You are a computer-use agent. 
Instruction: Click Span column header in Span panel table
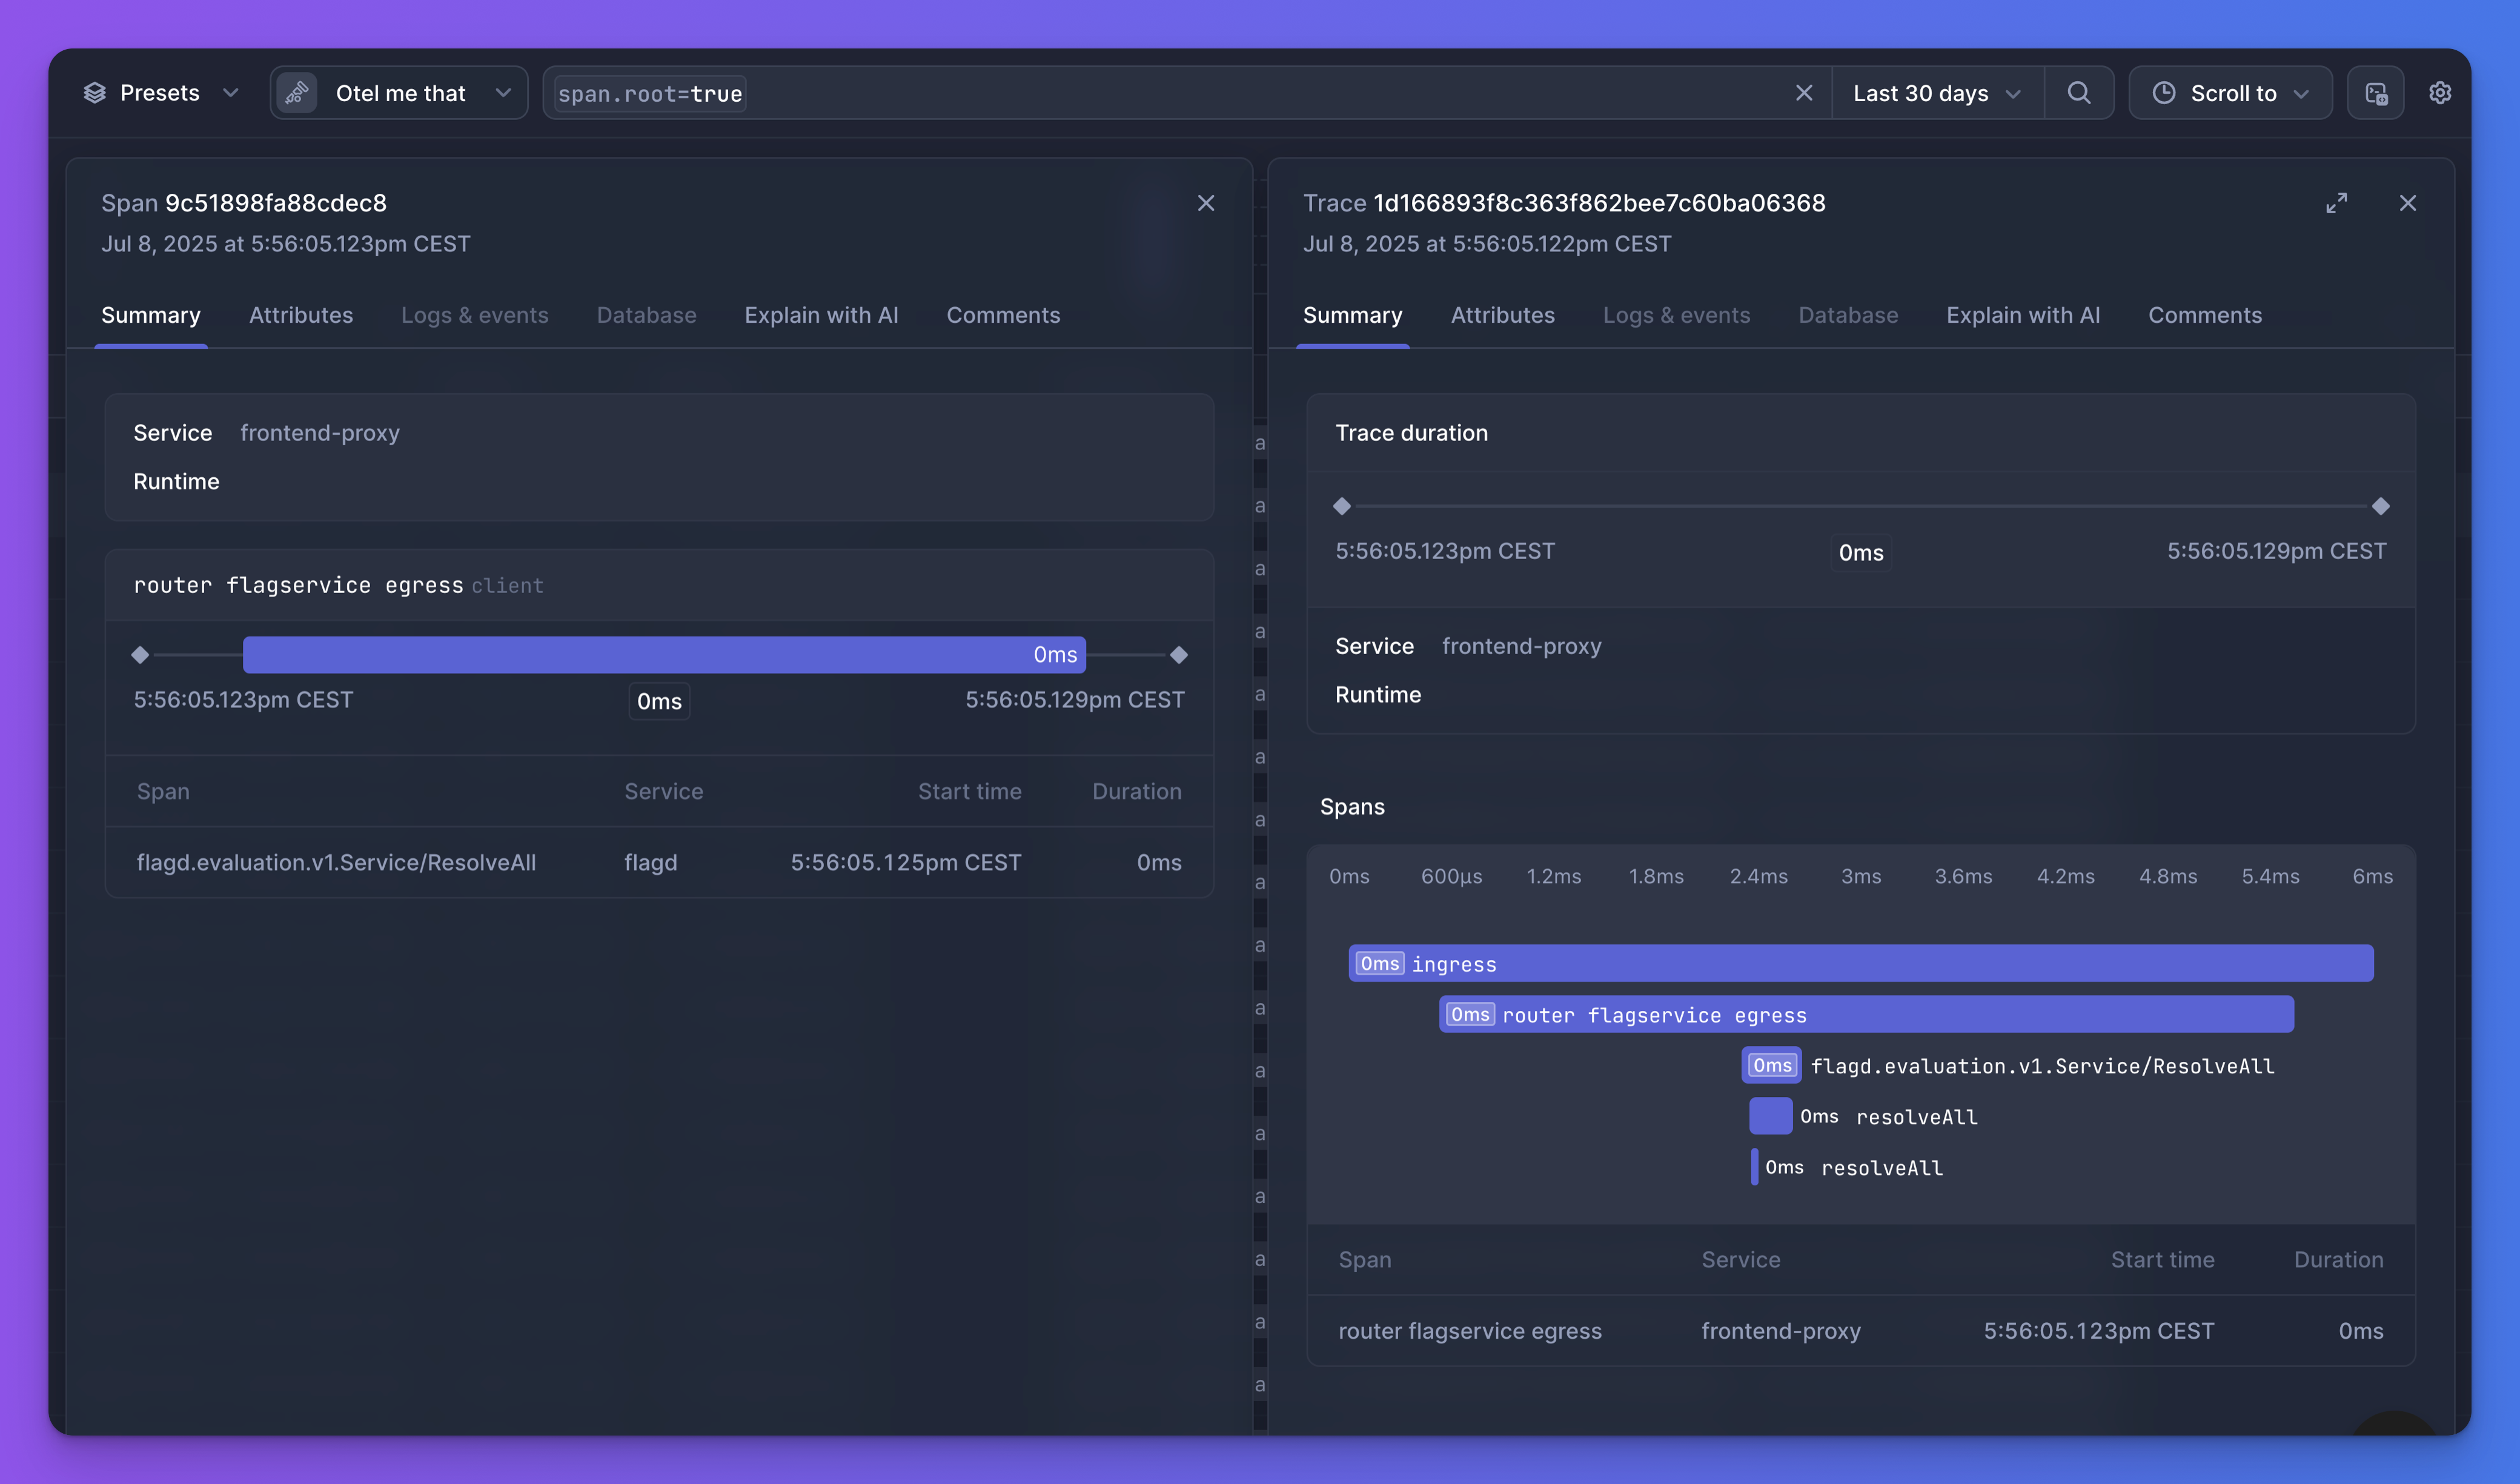click(163, 791)
